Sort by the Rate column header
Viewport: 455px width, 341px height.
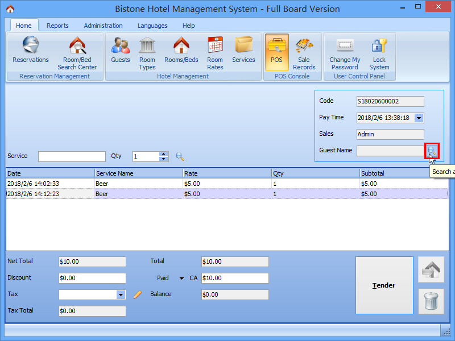227,173
